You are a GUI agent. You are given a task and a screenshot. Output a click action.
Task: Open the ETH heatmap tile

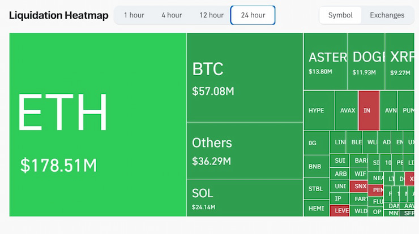pos(98,124)
